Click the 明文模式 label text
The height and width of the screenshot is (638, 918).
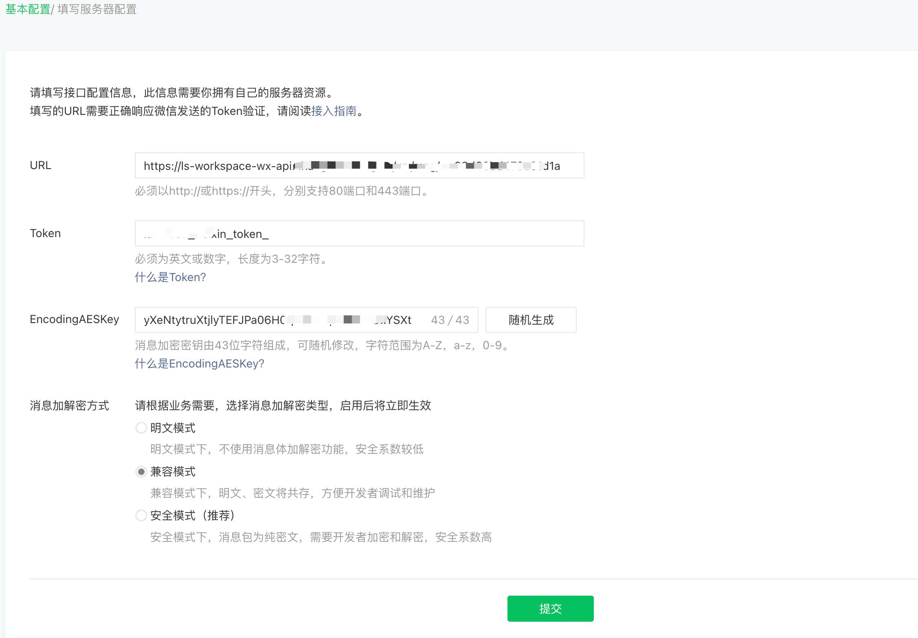(x=173, y=428)
